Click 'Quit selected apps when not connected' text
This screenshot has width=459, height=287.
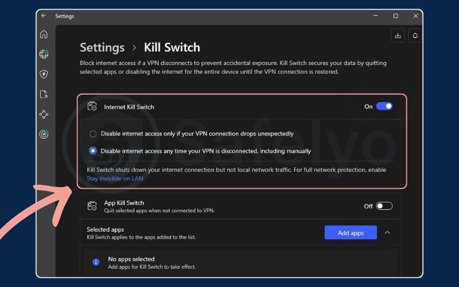160,211
